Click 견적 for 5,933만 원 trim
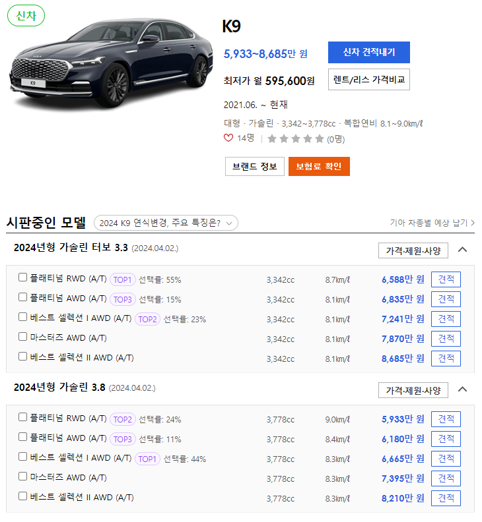 [446, 419]
